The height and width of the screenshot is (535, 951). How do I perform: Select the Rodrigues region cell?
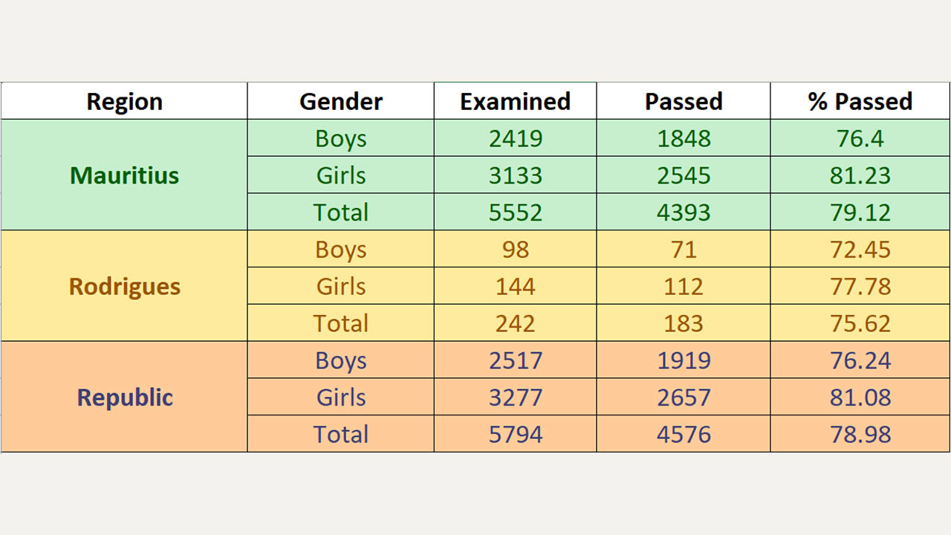pyautogui.click(x=124, y=286)
